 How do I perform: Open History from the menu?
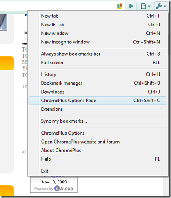pos(98,74)
